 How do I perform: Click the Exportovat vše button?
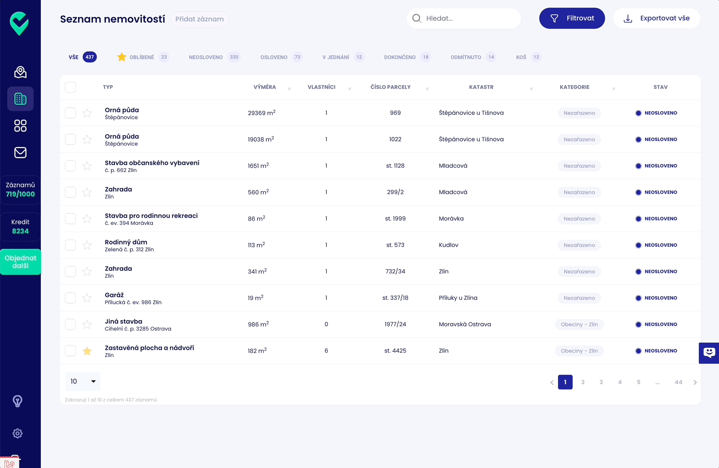(657, 18)
